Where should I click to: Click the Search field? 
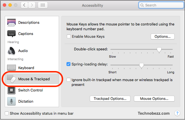coord(161,5)
